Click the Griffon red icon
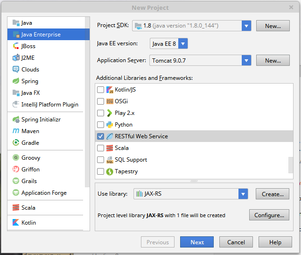 click(x=16, y=169)
